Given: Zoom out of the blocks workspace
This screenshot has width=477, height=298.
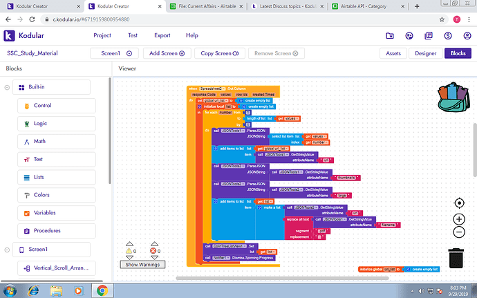Looking at the screenshot, I should [x=459, y=232].
